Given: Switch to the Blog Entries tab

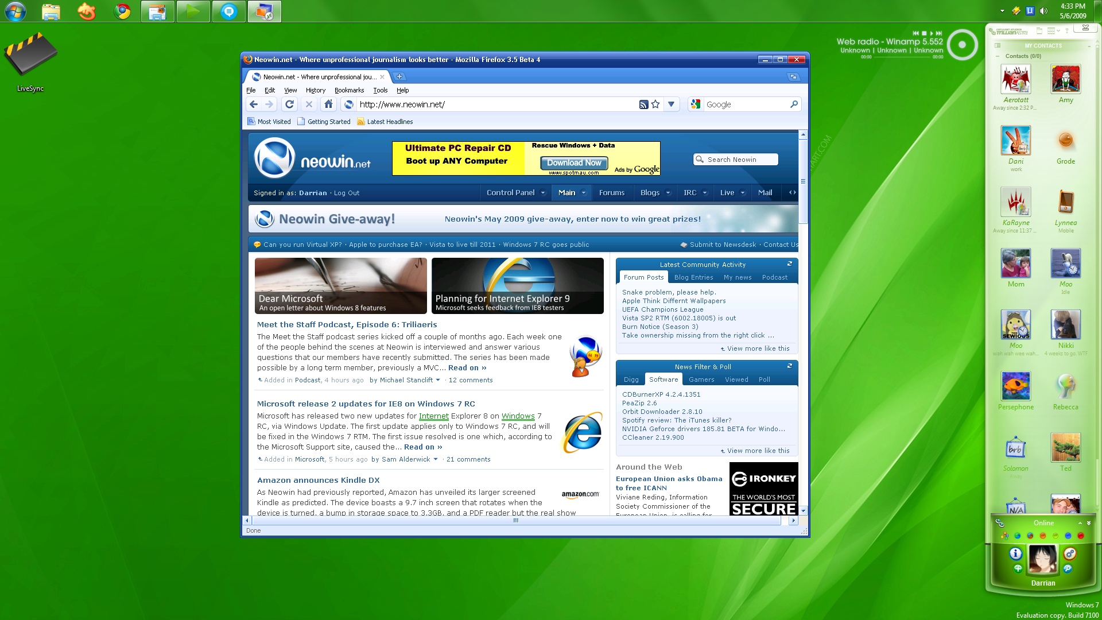Looking at the screenshot, I should click(x=693, y=277).
